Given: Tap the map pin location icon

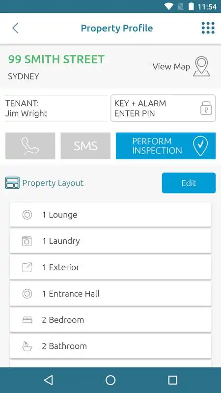Looking at the screenshot, I should [201, 66].
